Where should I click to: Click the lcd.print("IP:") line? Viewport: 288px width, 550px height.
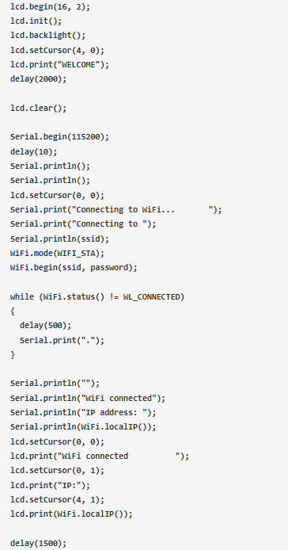tap(50, 486)
